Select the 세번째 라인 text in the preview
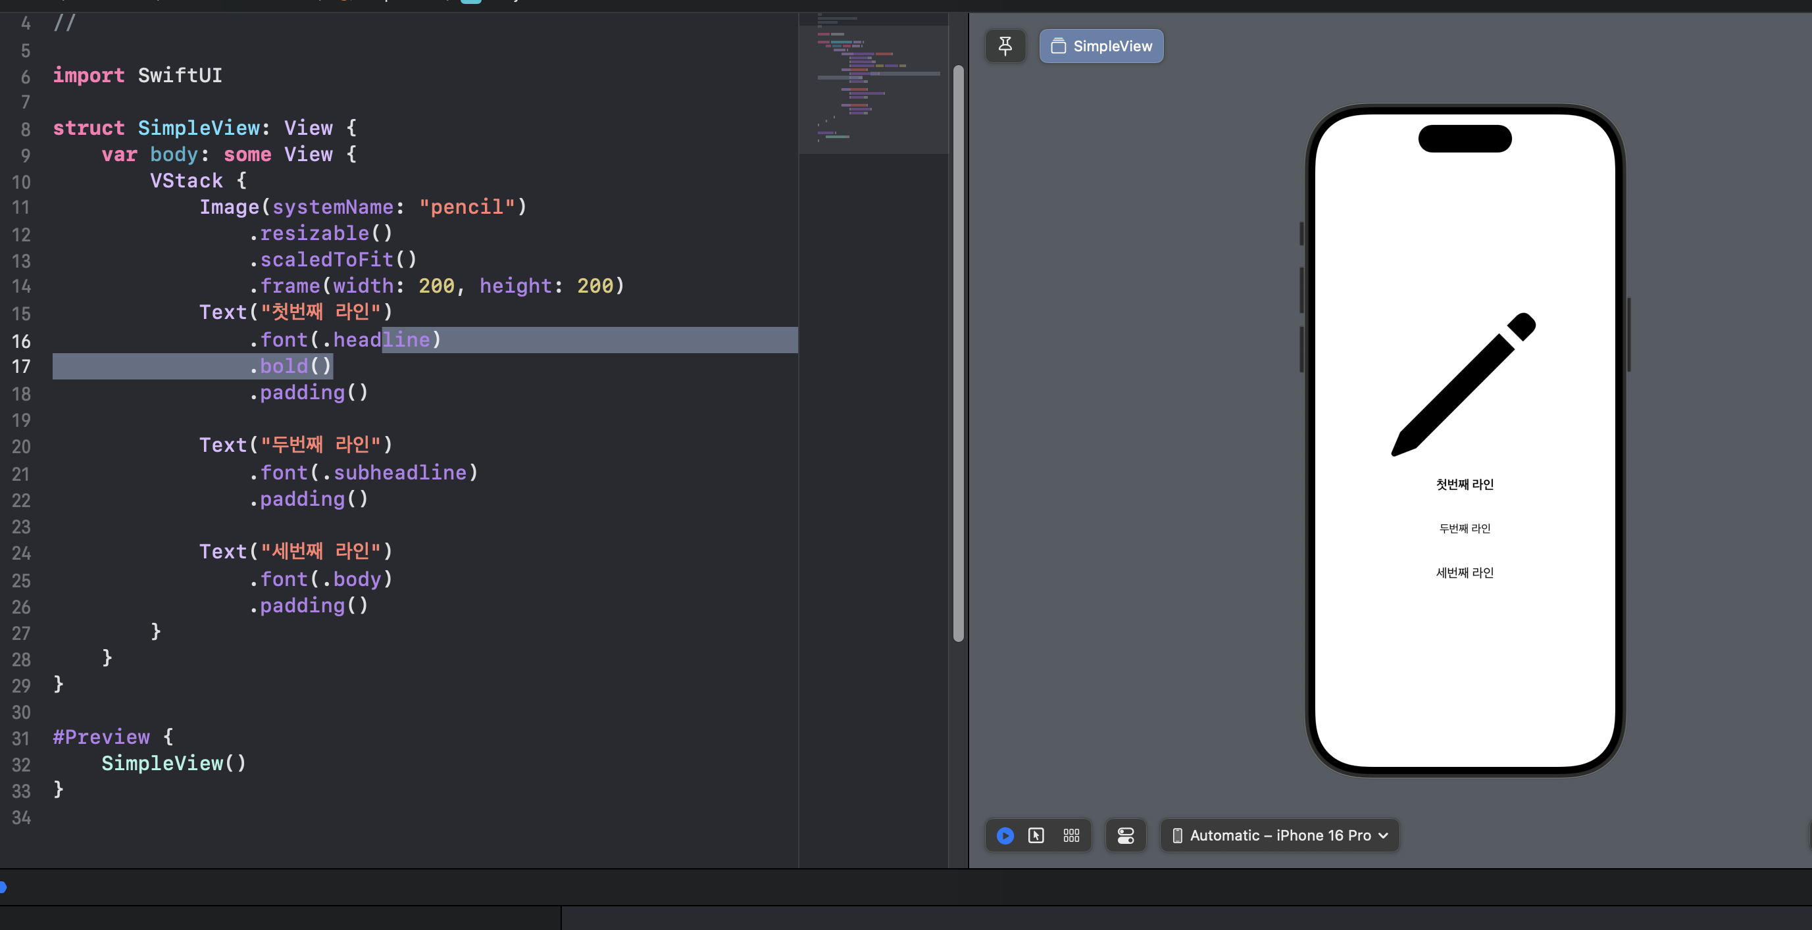1812x930 pixels. [1465, 573]
